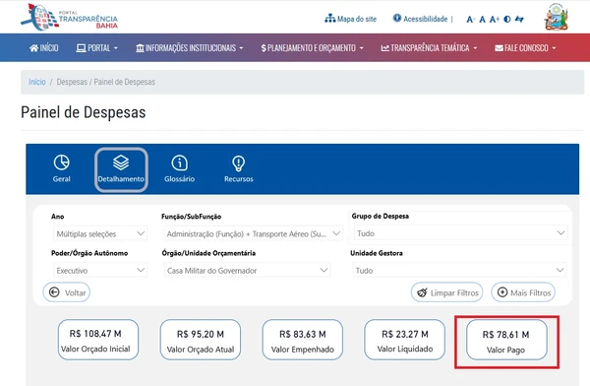Go to Início in the navigation bar
The height and width of the screenshot is (386, 590).
coord(43,48)
